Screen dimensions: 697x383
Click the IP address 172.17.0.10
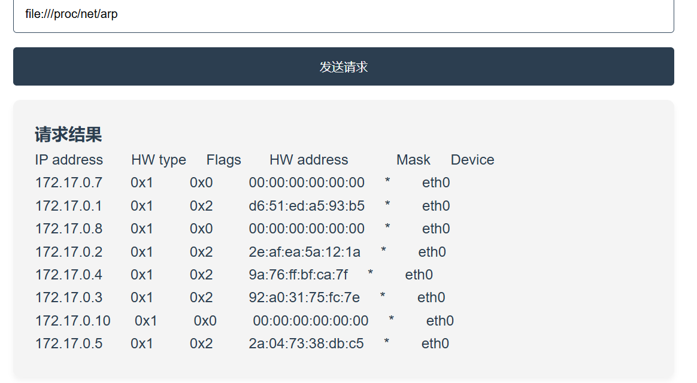73,321
